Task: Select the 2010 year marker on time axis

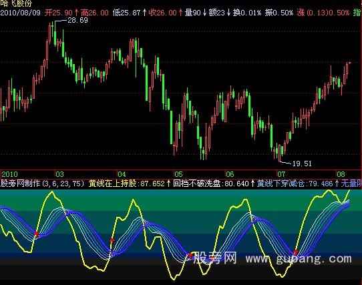Action: [x=10, y=174]
